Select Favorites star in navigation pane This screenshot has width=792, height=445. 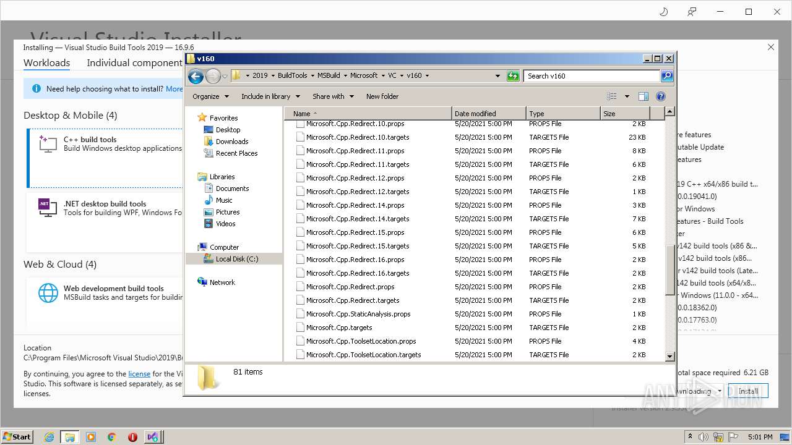tap(202, 117)
